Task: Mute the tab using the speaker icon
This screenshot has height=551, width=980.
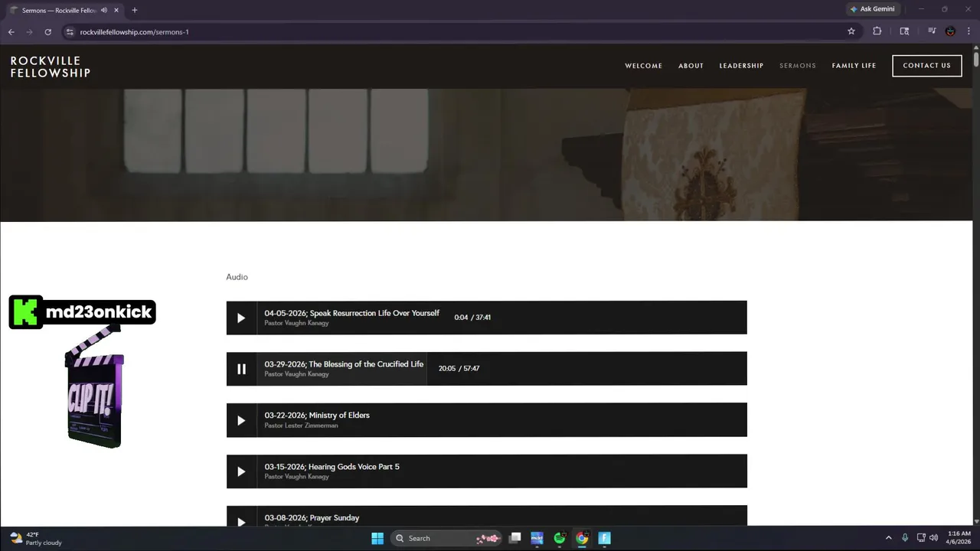Action: (104, 10)
